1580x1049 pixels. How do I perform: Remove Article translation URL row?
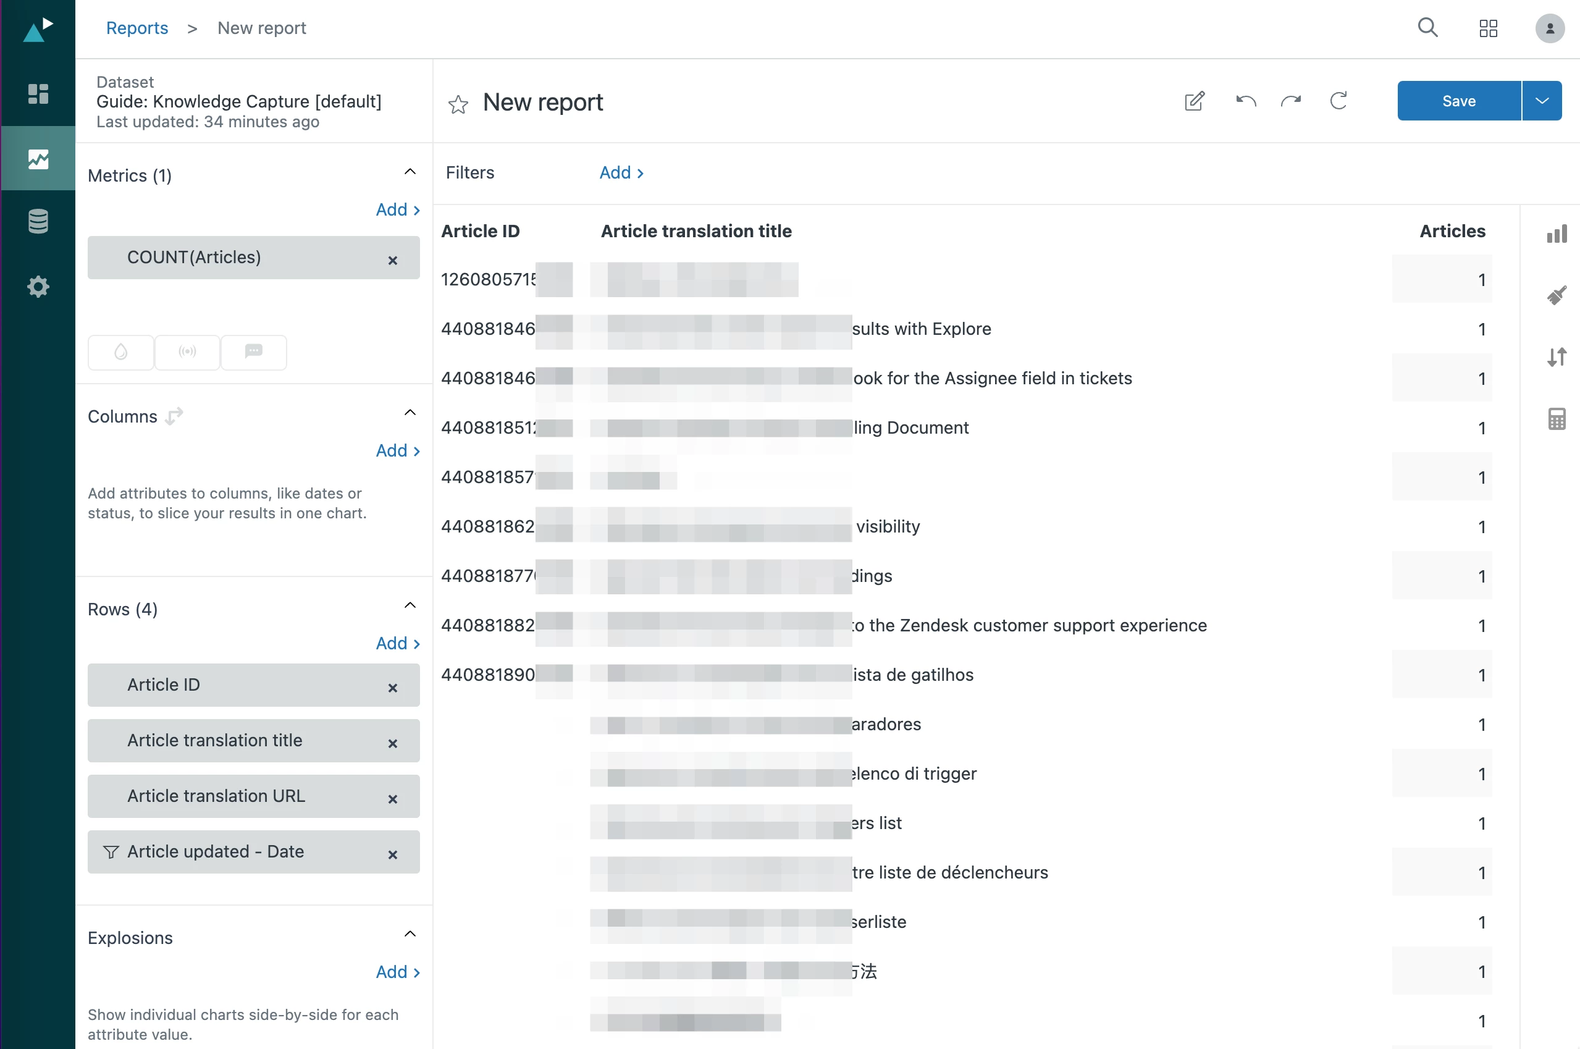click(393, 799)
